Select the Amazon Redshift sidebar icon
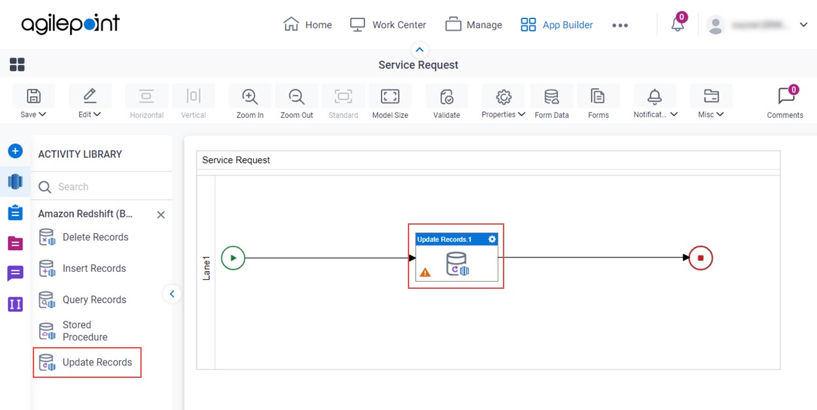Viewport: 817px width, 410px height. [15, 181]
